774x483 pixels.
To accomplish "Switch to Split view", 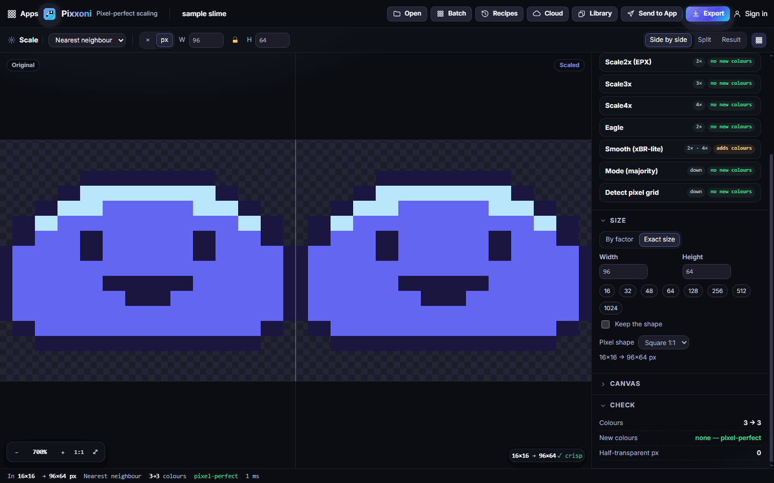I will point(704,40).
